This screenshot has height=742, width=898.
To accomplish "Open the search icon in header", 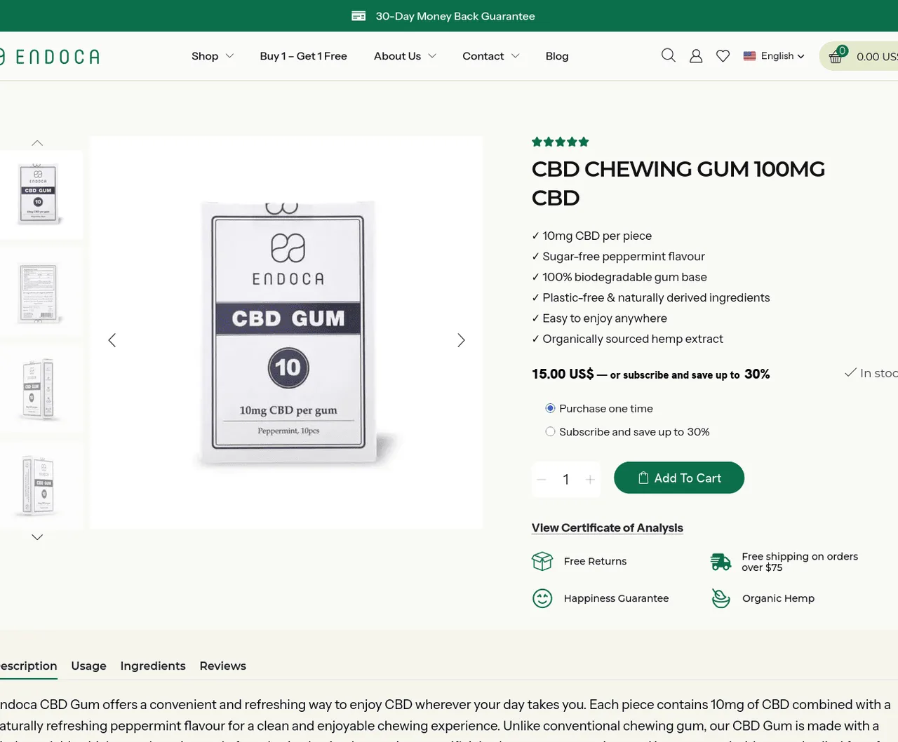I will click(669, 55).
